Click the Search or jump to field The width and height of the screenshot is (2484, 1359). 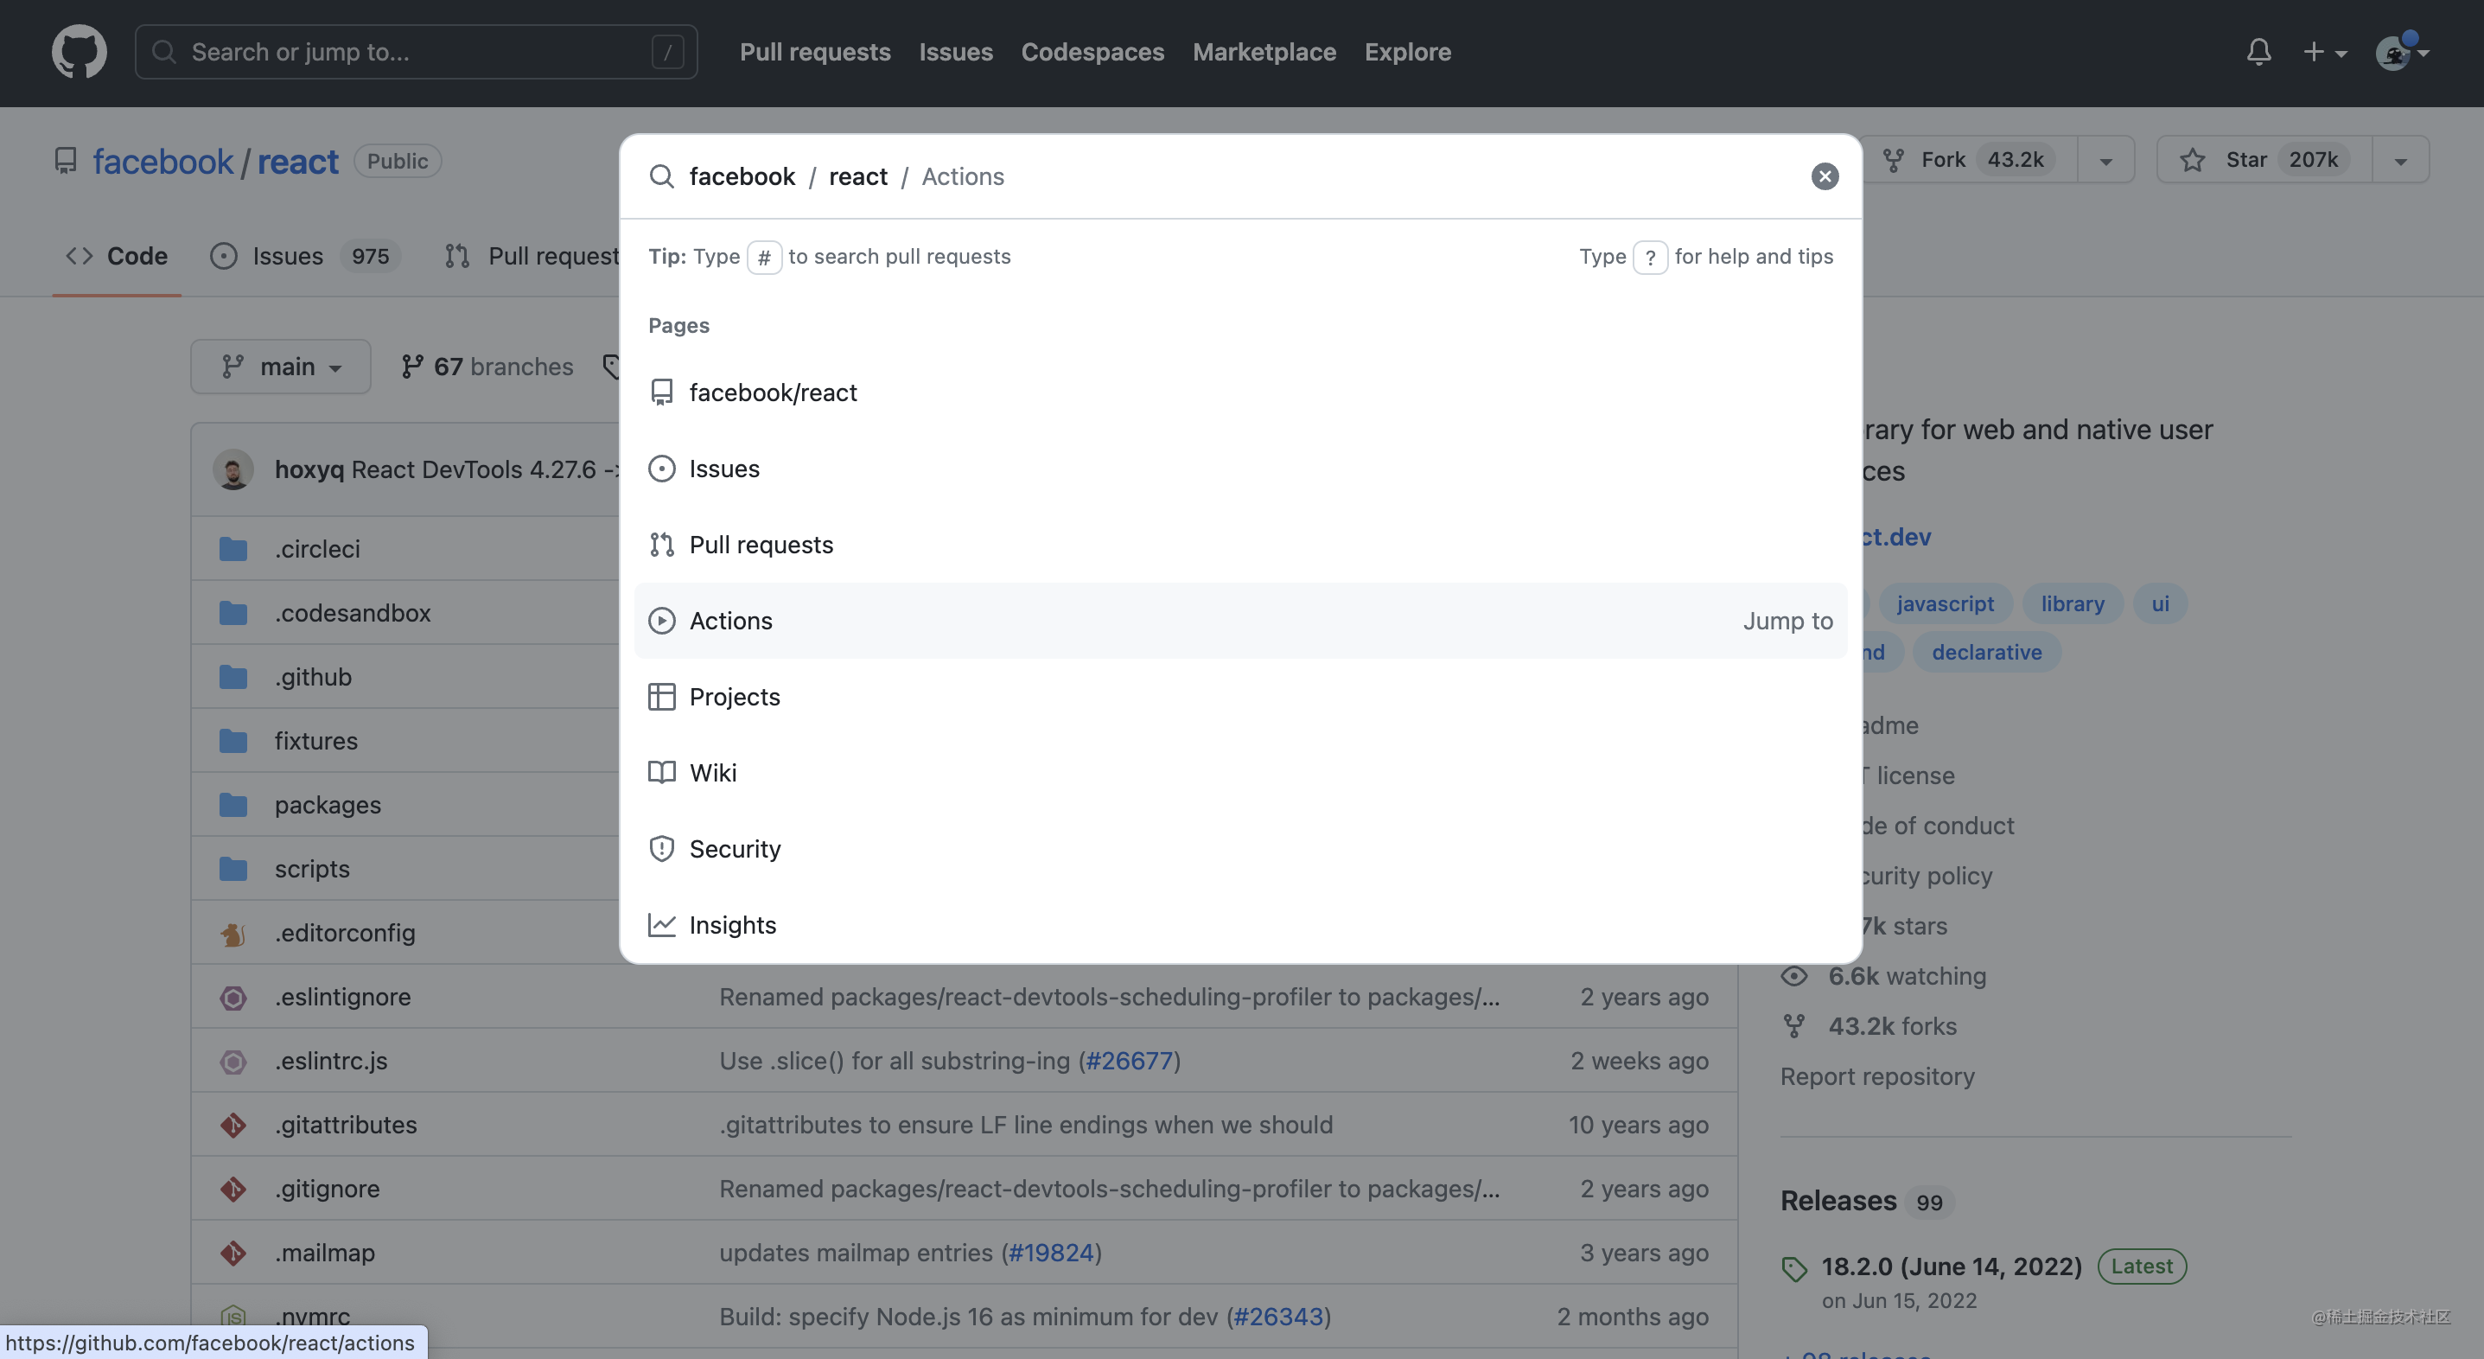pyautogui.click(x=415, y=51)
